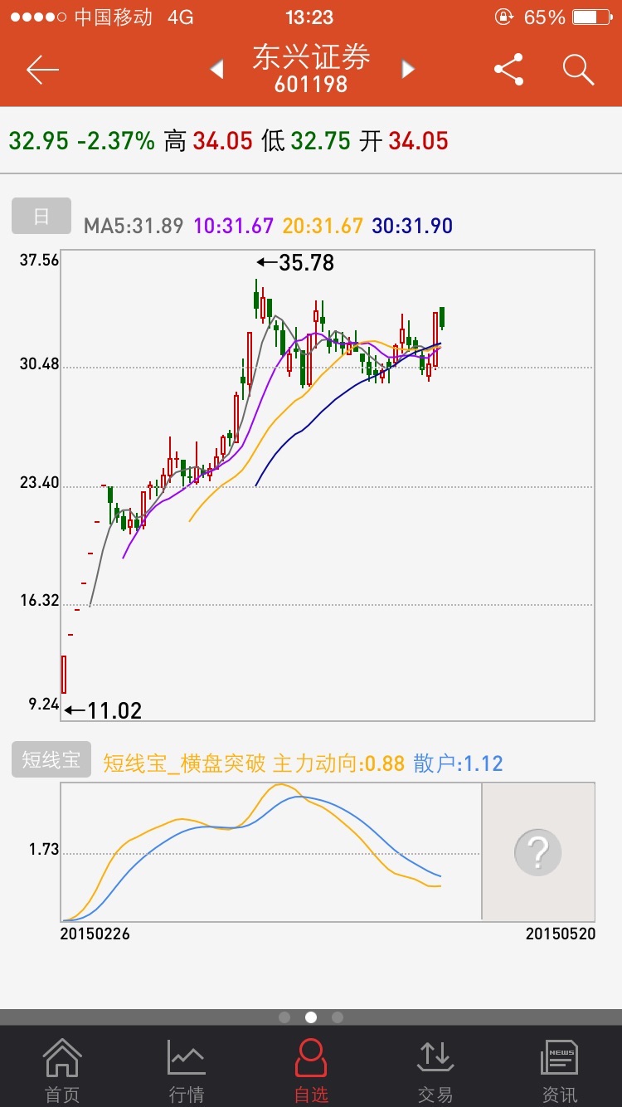Tap the 短线宝_横盘突破 indicator name
The height and width of the screenshot is (1107, 622).
(x=184, y=763)
